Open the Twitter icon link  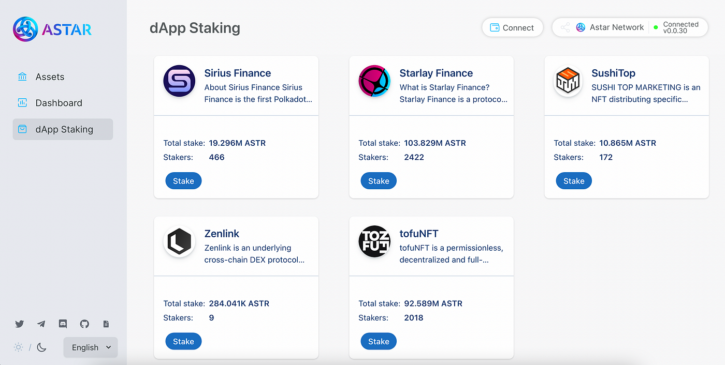click(20, 324)
